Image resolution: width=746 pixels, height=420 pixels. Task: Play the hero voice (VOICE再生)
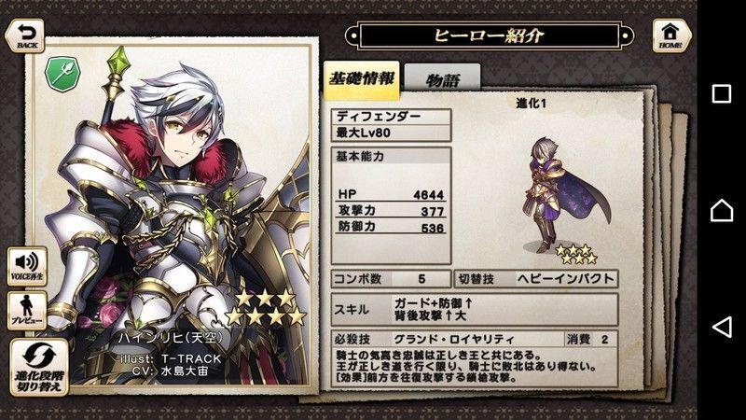[27, 267]
